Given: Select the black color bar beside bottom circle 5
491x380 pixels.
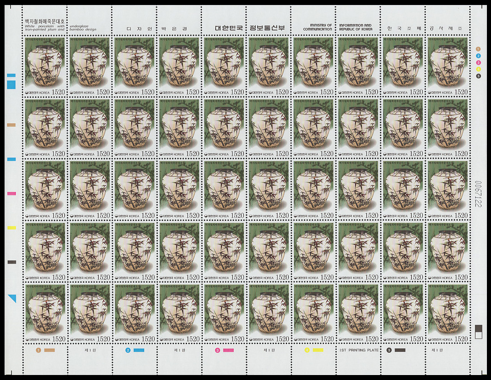Looking at the screenshot, I should [400, 350].
